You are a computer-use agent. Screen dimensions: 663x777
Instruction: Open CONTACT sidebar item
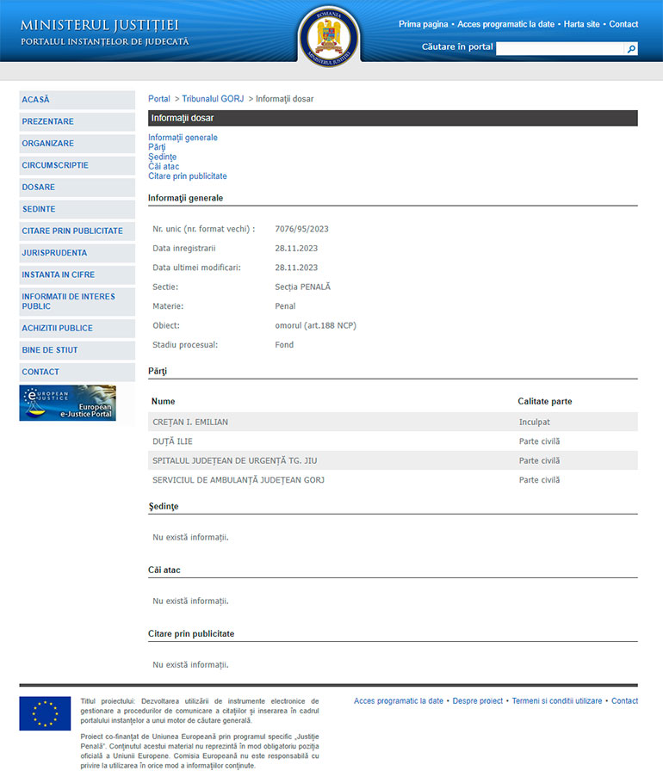tap(77, 372)
